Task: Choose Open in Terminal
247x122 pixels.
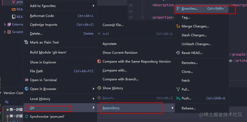Action: tap(59, 80)
